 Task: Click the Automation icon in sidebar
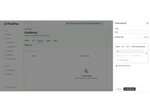(5, 42)
